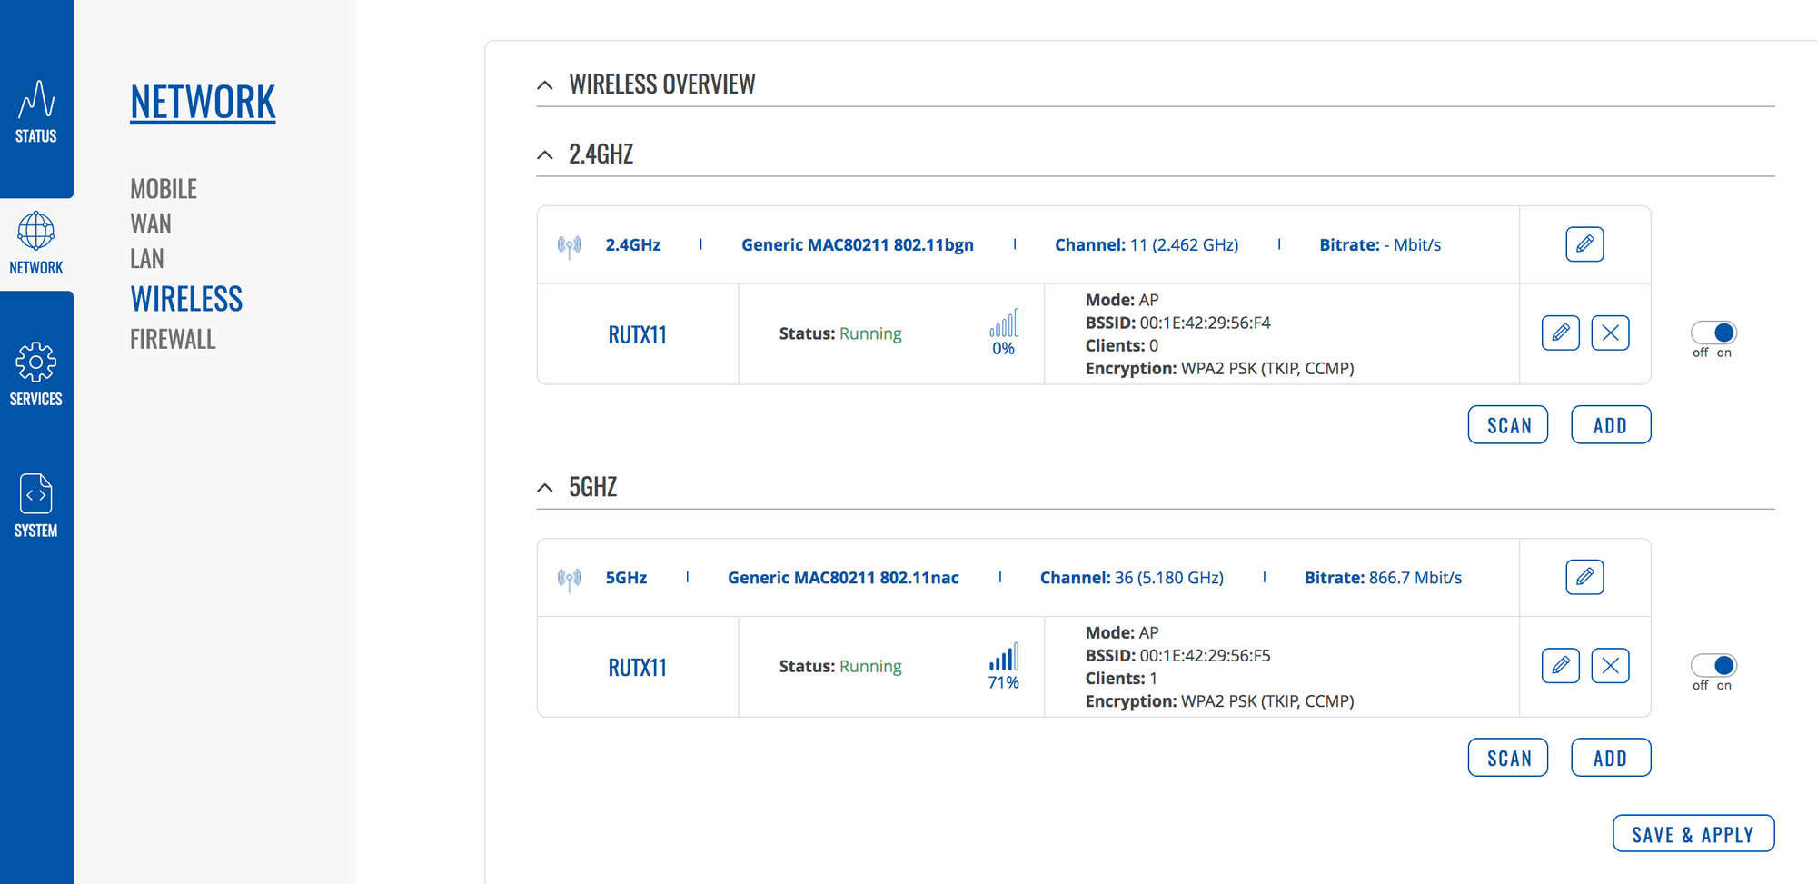This screenshot has height=884, width=1817.
Task: Open the Services gear icon in sidebar
Action: pos(36,363)
